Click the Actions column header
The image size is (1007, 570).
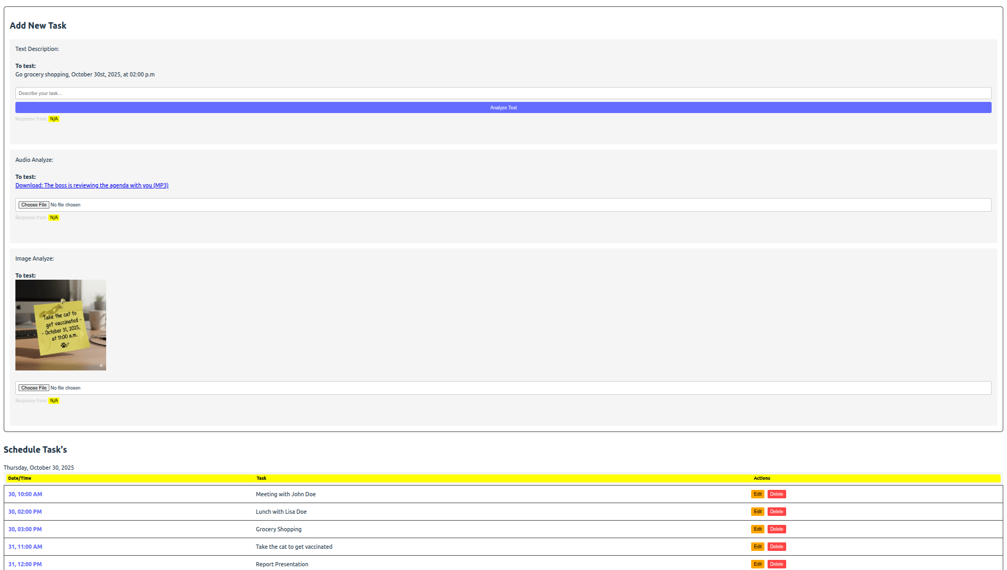[762, 478]
